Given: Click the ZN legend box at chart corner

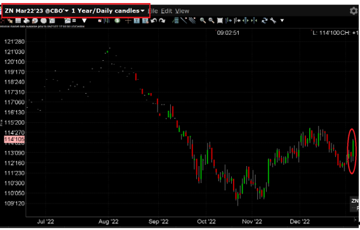Looking at the screenshot, I should tap(354, 204).
